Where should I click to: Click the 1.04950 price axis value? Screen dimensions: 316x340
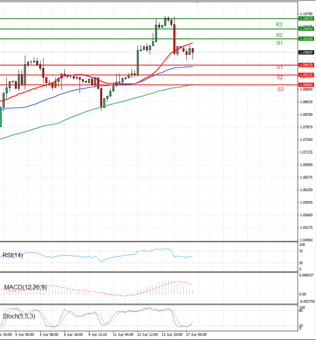306,240
